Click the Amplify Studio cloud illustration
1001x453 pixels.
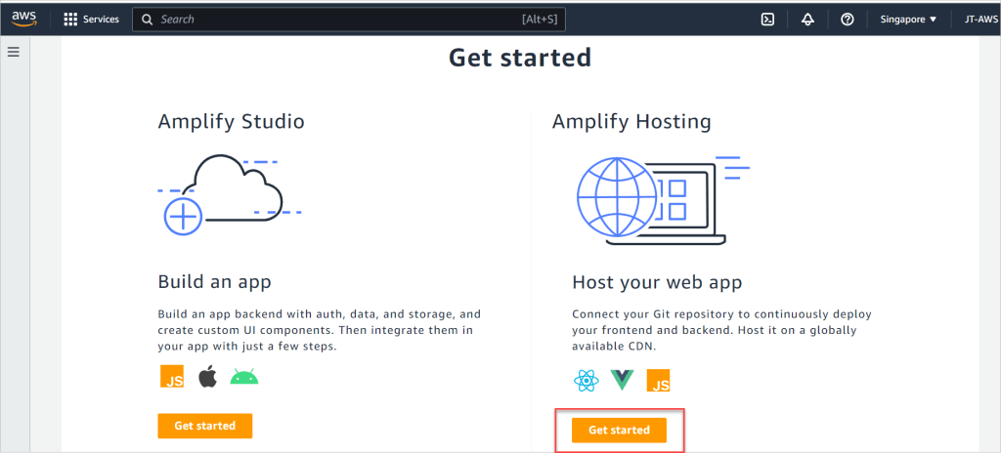[229, 194]
